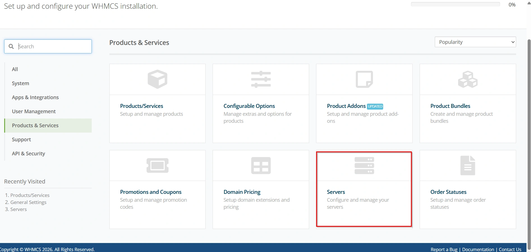This screenshot has width=531, height=252.
Task: Click the Documentation footer link
Action: tap(478, 249)
